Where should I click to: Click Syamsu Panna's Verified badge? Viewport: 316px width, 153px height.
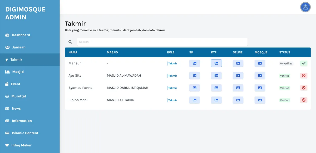tap(285, 88)
